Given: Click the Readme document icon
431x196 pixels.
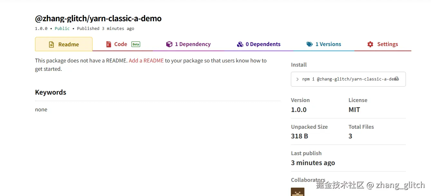Looking at the screenshot, I should click(51, 44).
